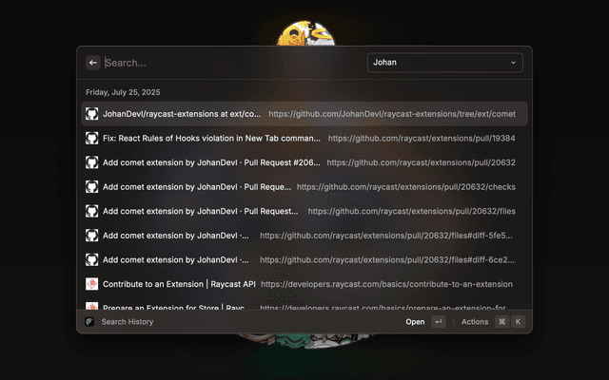Click icon of Prepare an Extension for Store

click(x=92, y=307)
